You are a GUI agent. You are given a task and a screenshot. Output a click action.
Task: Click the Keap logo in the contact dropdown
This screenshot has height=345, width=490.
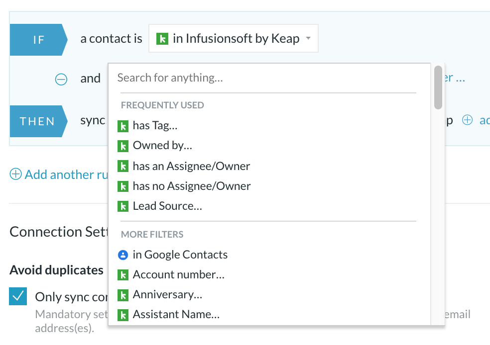(x=162, y=39)
